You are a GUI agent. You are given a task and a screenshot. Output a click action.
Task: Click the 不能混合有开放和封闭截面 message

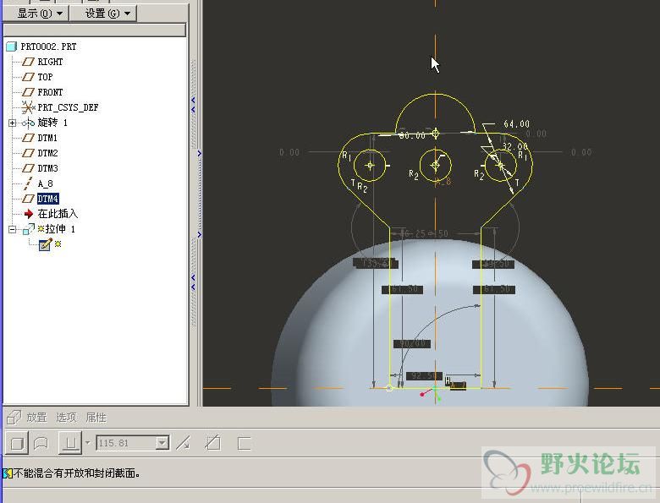click(77, 473)
